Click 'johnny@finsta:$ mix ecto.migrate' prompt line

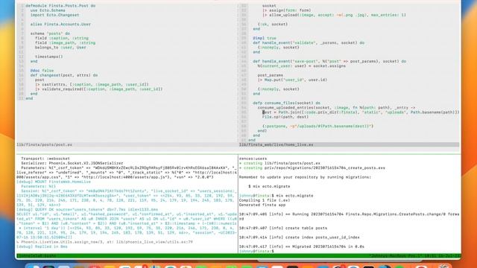(x=276, y=196)
